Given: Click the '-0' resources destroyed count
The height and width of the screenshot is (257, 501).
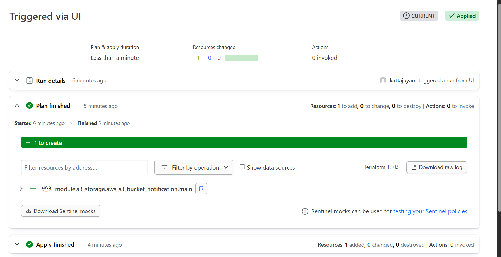Looking at the screenshot, I should 218,58.
